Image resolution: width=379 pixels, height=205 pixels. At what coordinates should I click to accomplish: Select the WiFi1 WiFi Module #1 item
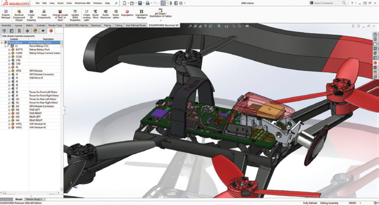pos(19,124)
